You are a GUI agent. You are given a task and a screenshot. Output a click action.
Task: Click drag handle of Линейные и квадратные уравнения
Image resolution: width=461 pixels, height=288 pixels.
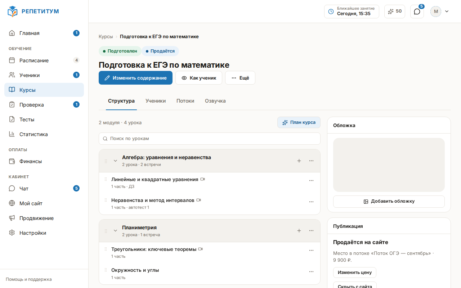(106, 179)
